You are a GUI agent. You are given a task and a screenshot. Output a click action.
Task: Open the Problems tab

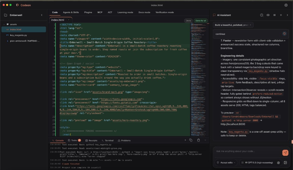(124, 140)
